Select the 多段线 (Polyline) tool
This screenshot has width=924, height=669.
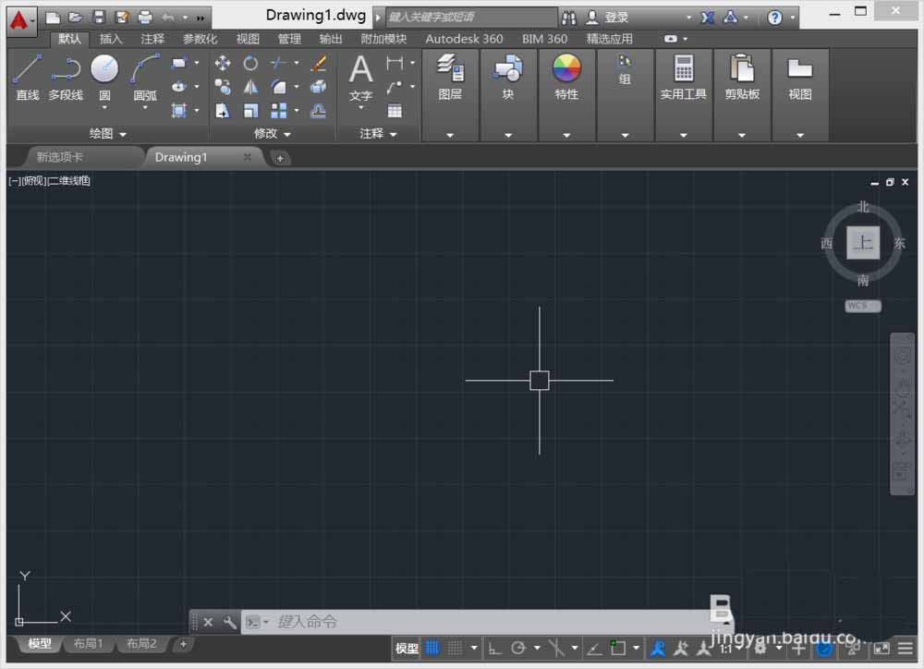coord(66,78)
